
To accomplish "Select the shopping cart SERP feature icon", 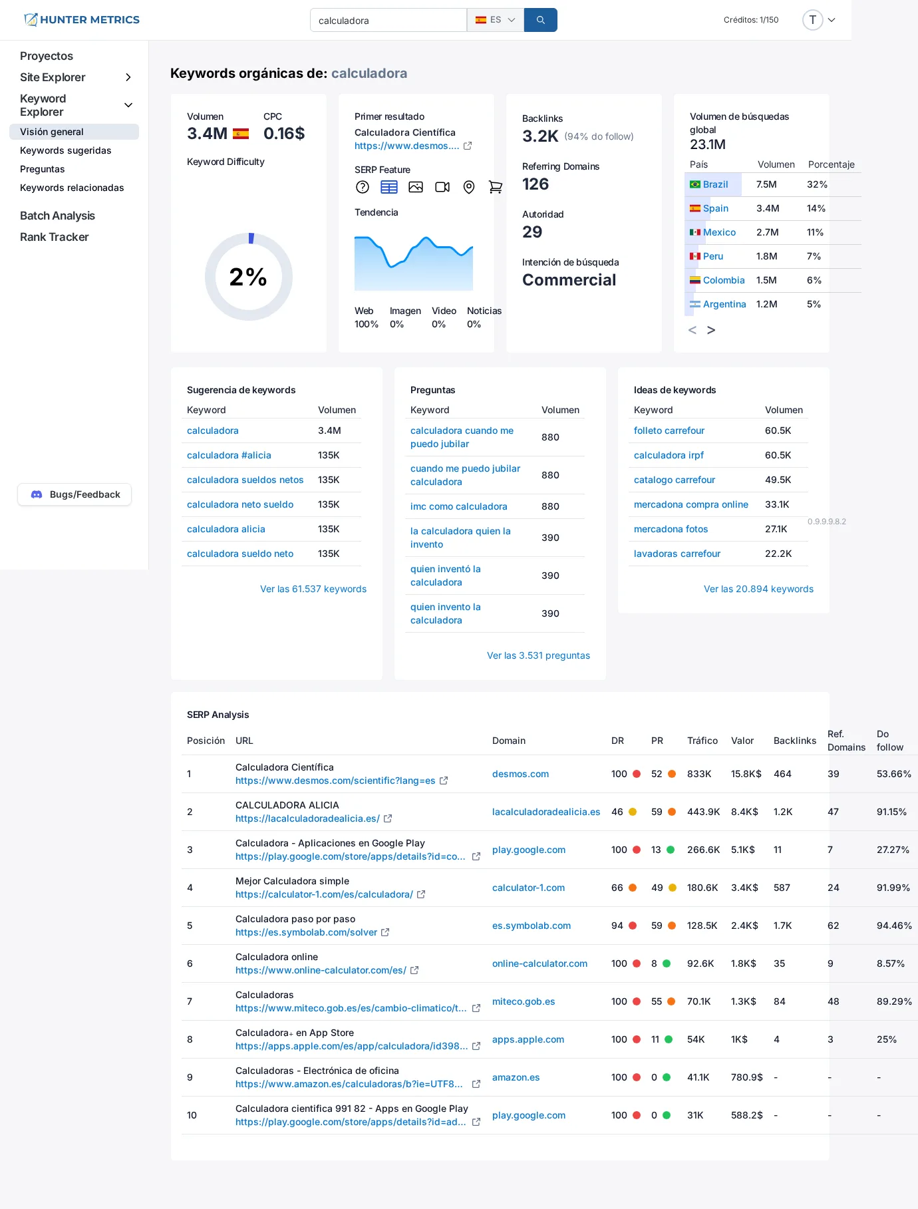I will tap(496, 187).
